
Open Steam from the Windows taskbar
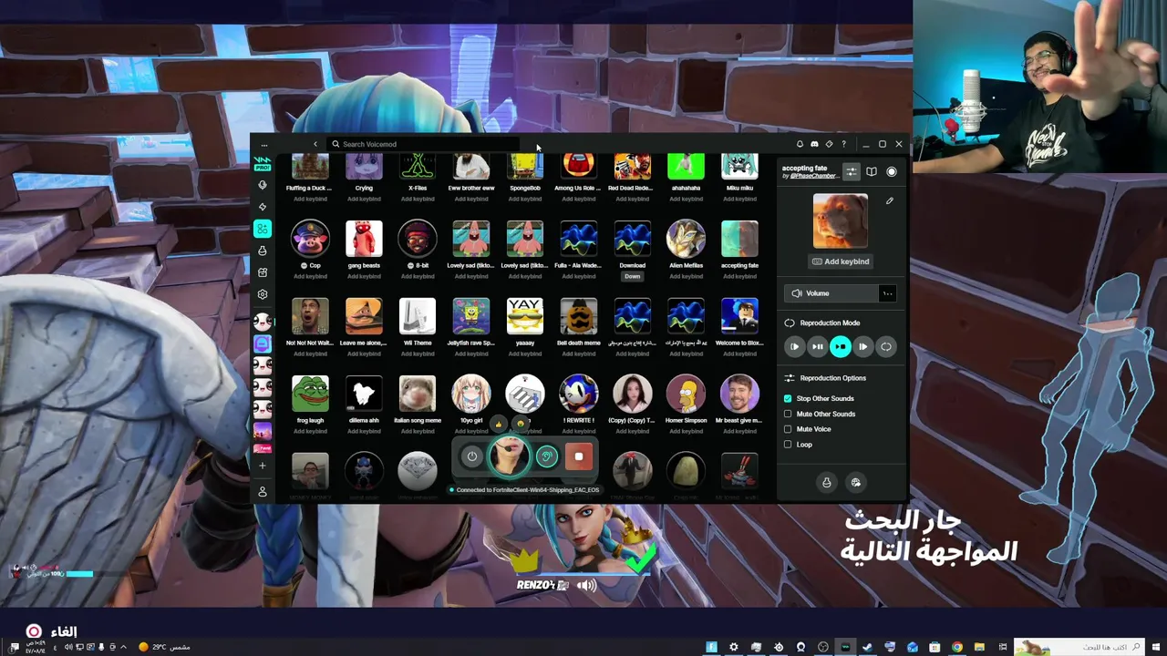[x=867, y=647]
